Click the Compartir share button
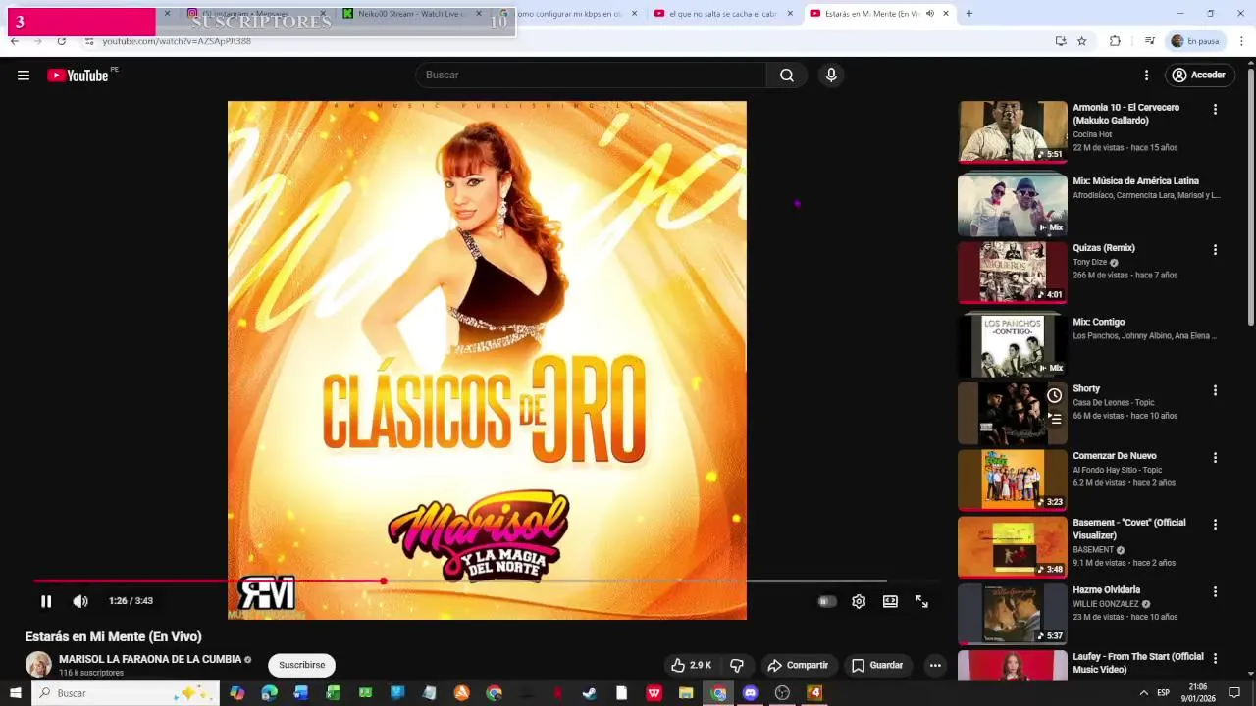 798,665
